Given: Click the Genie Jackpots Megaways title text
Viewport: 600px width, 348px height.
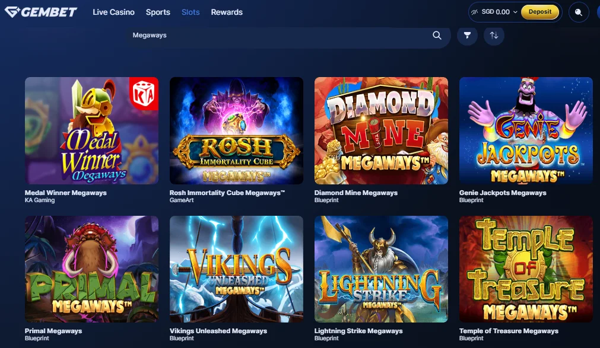Looking at the screenshot, I should 503,193.
